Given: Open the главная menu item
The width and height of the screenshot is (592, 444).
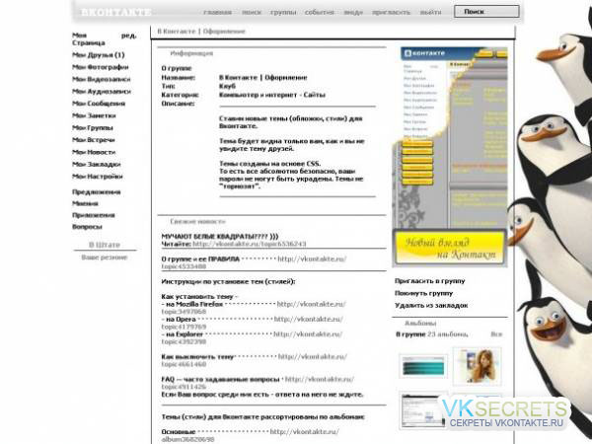Looking at the screenshot, I should tap(217, 12).
